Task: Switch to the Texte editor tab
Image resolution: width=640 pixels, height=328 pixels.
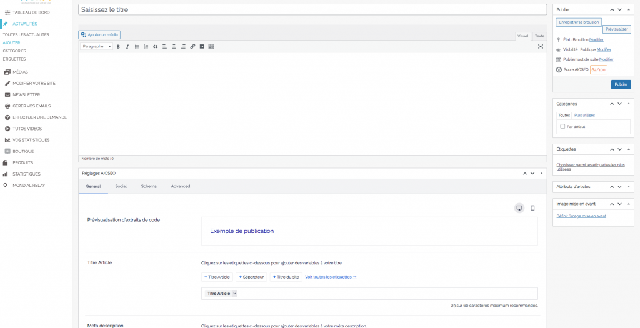Action: pyautogui.click(x=539, y=36)
